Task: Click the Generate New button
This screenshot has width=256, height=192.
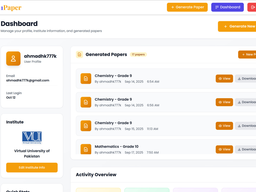Action: pos(237,26)
